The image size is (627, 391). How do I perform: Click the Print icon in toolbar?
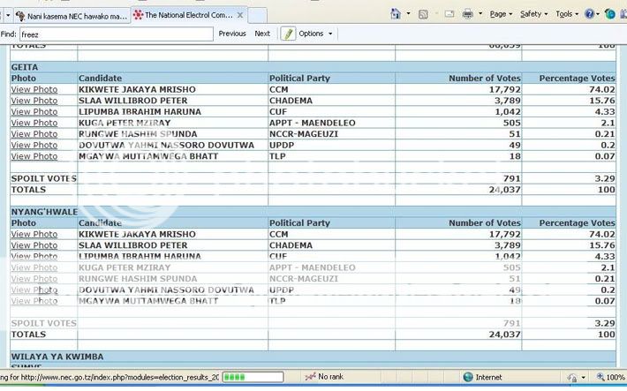468,14
